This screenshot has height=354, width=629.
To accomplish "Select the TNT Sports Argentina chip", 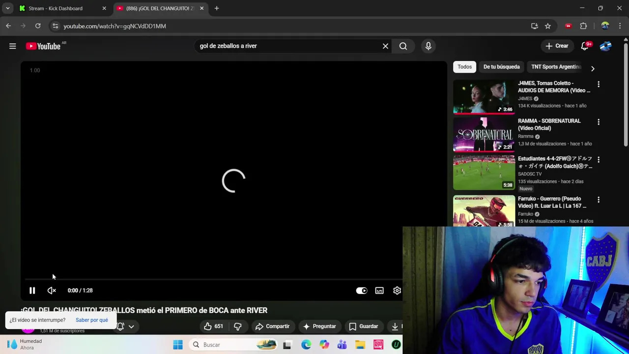I will click(x=556, y=67).
